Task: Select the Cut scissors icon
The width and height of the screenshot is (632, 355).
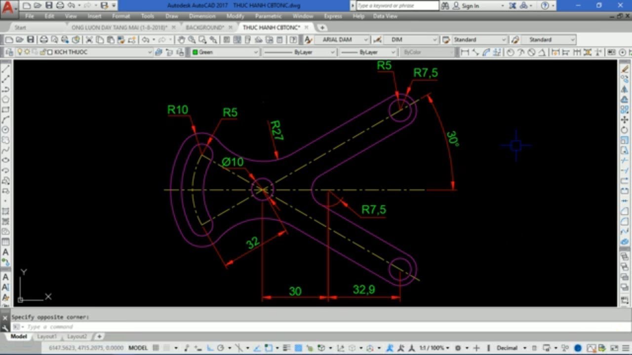Action: (89, 39)
